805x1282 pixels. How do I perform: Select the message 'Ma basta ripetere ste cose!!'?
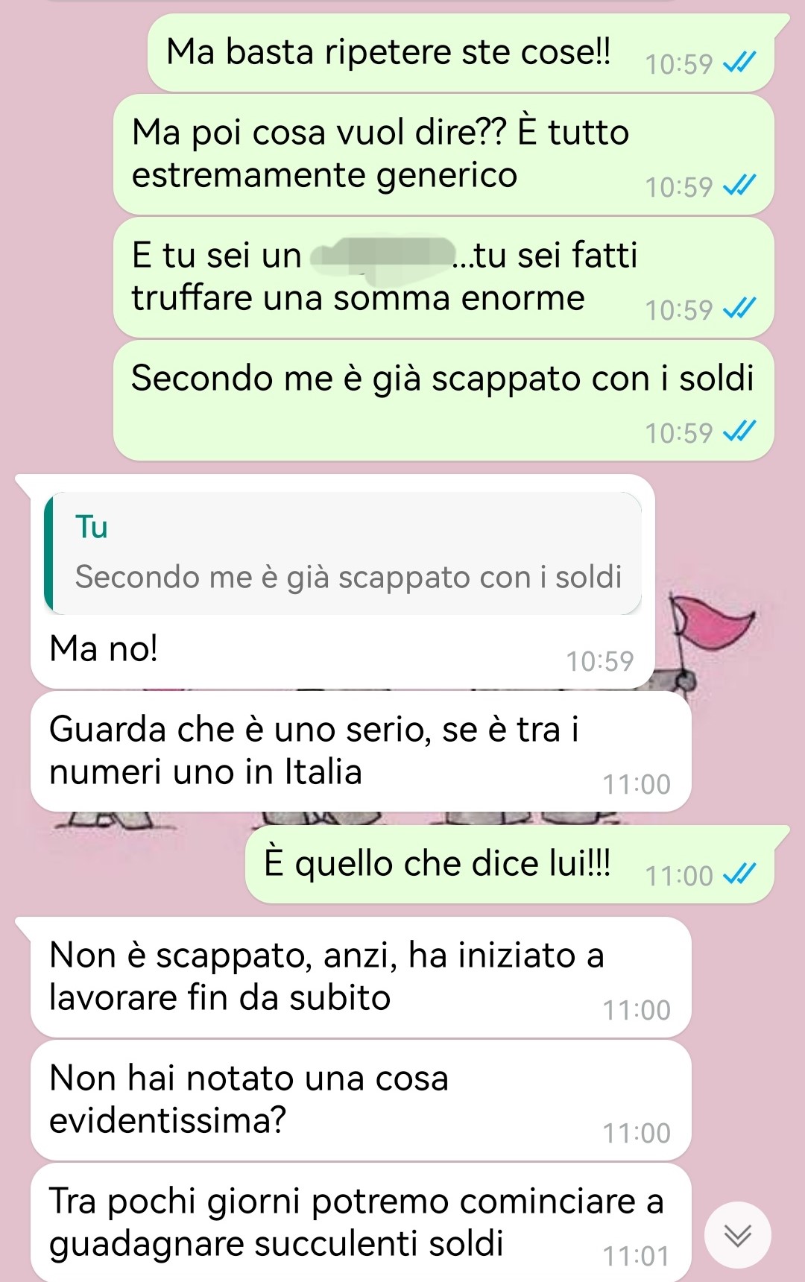461,53
